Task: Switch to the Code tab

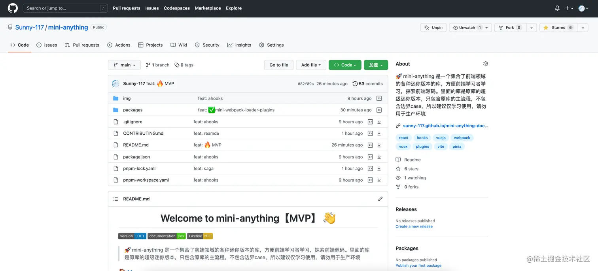Action: tap(20, 45)
